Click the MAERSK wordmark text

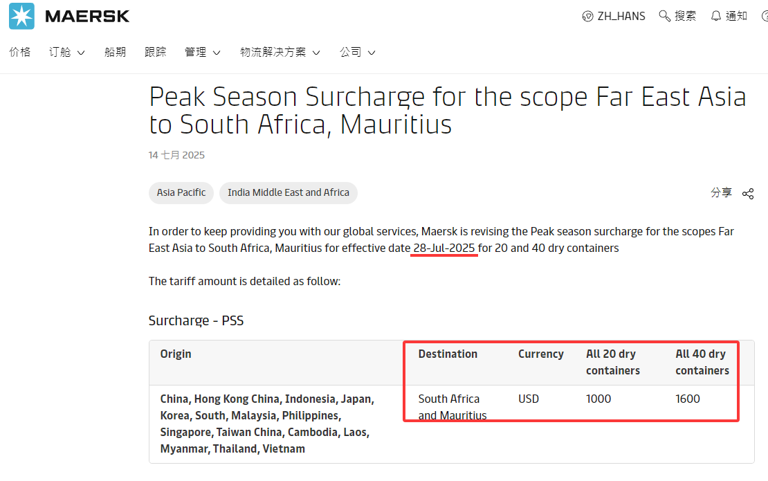tap(87, 16)
